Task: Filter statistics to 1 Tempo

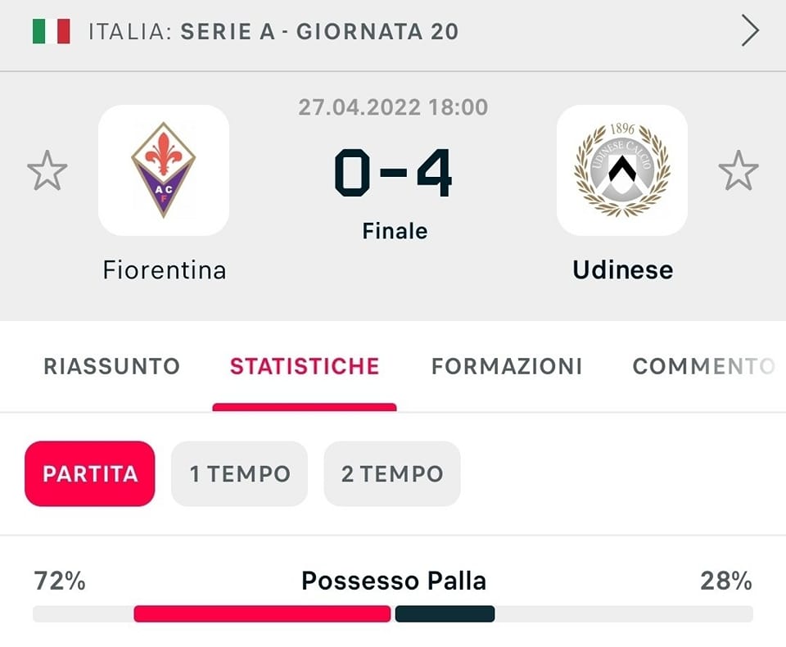Action: click(240, 473)
